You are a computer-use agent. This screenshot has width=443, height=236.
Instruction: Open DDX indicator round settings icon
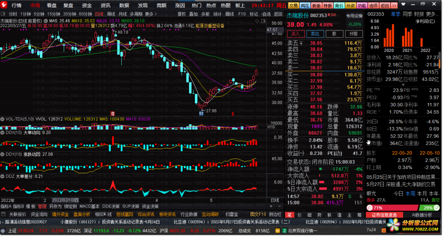[2, 132]
